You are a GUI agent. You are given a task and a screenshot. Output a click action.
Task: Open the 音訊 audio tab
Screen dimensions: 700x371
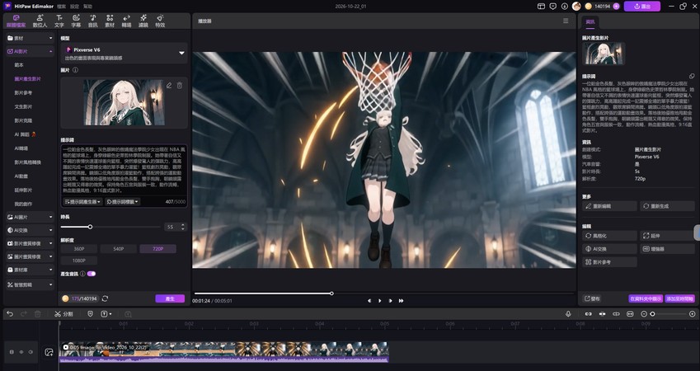point(93,21)
